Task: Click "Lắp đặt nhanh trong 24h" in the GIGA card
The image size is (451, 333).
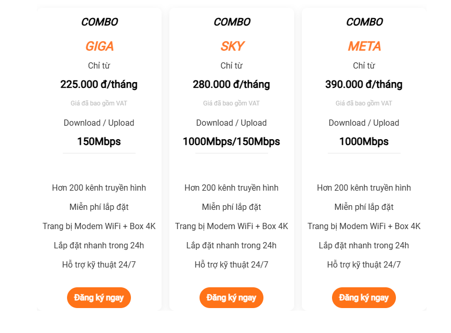Action: pyautogui.click(x=99, y=245)
